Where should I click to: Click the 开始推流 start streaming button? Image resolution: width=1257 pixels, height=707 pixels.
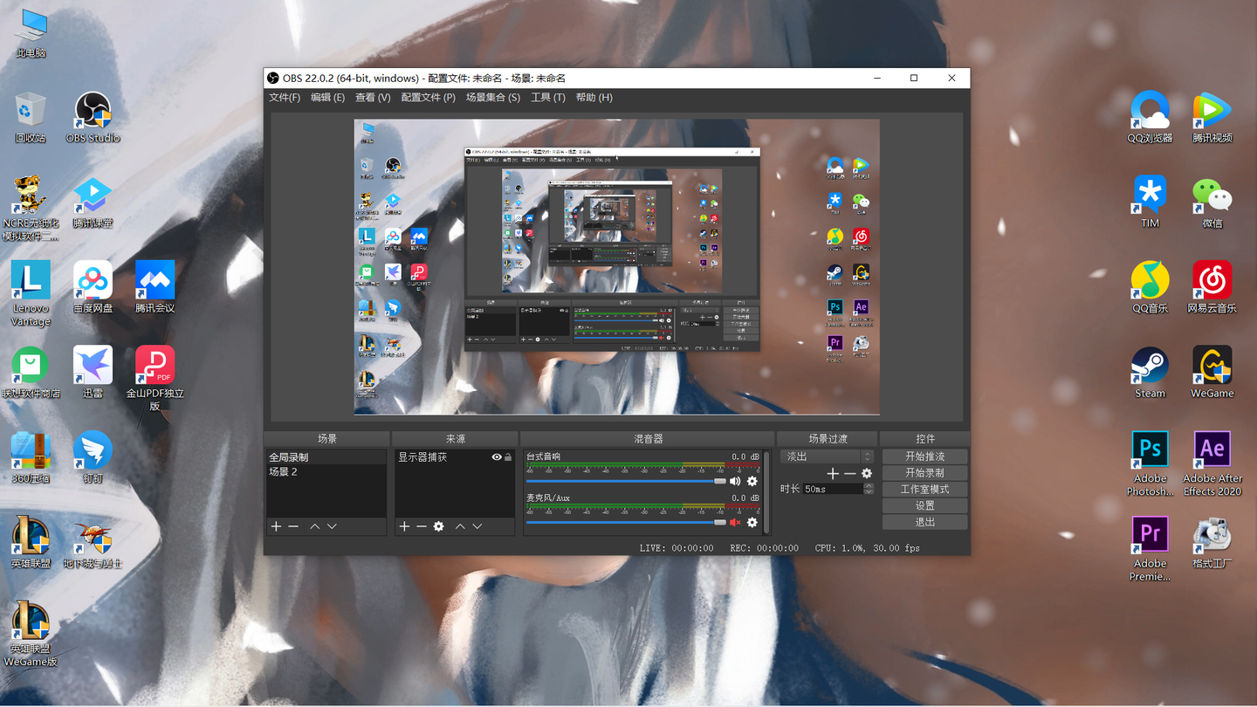(924, 456)
